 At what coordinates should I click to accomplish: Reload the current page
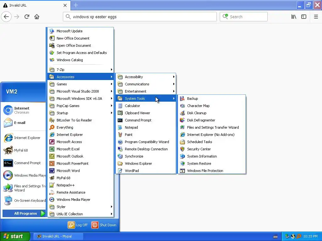27,17
